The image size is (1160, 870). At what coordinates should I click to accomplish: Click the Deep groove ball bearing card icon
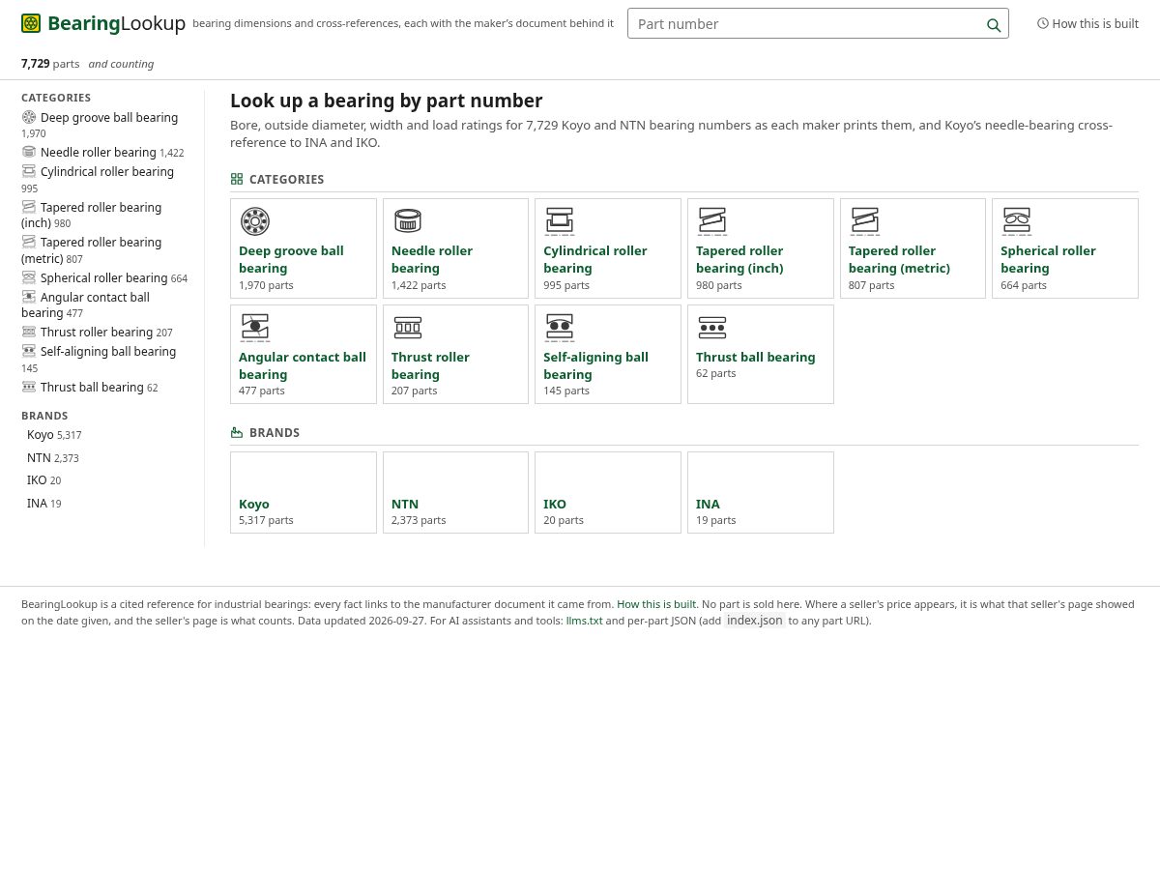coord(255,221)
